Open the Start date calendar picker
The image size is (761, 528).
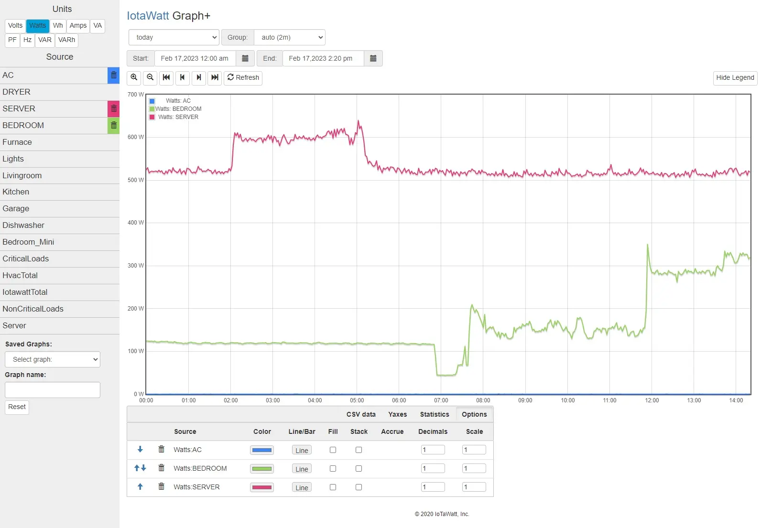coord(245,58)
